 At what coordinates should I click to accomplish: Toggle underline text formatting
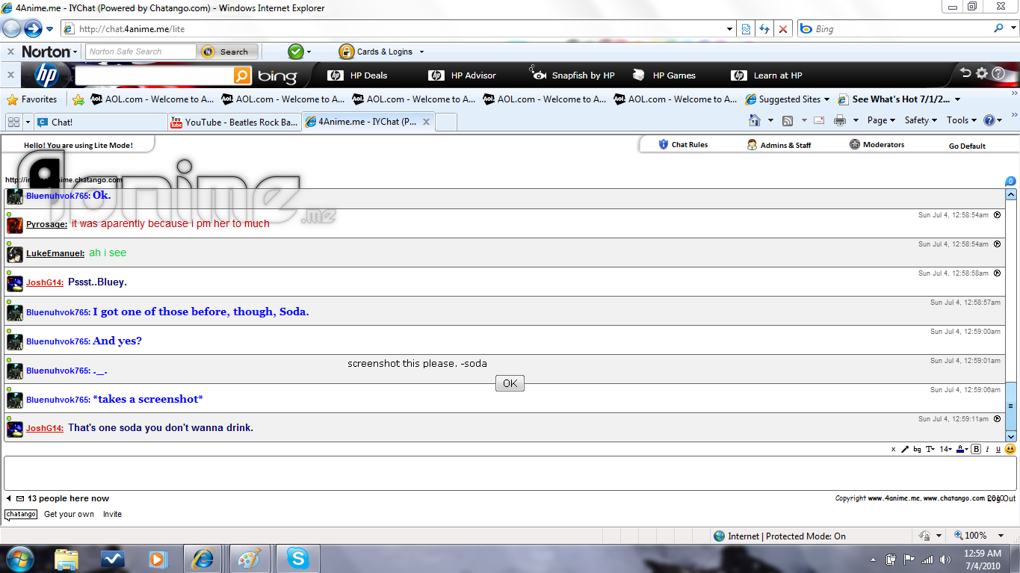(998, 449)
